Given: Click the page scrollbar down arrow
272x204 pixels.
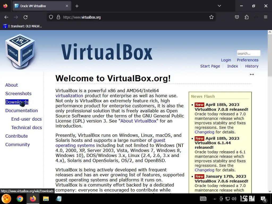Looking at the screenshot, I should click(270, 191).
